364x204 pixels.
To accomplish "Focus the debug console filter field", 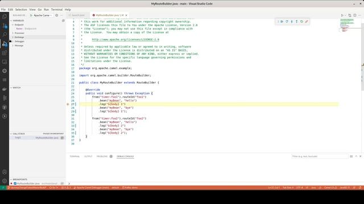I will tap(320, 156).
